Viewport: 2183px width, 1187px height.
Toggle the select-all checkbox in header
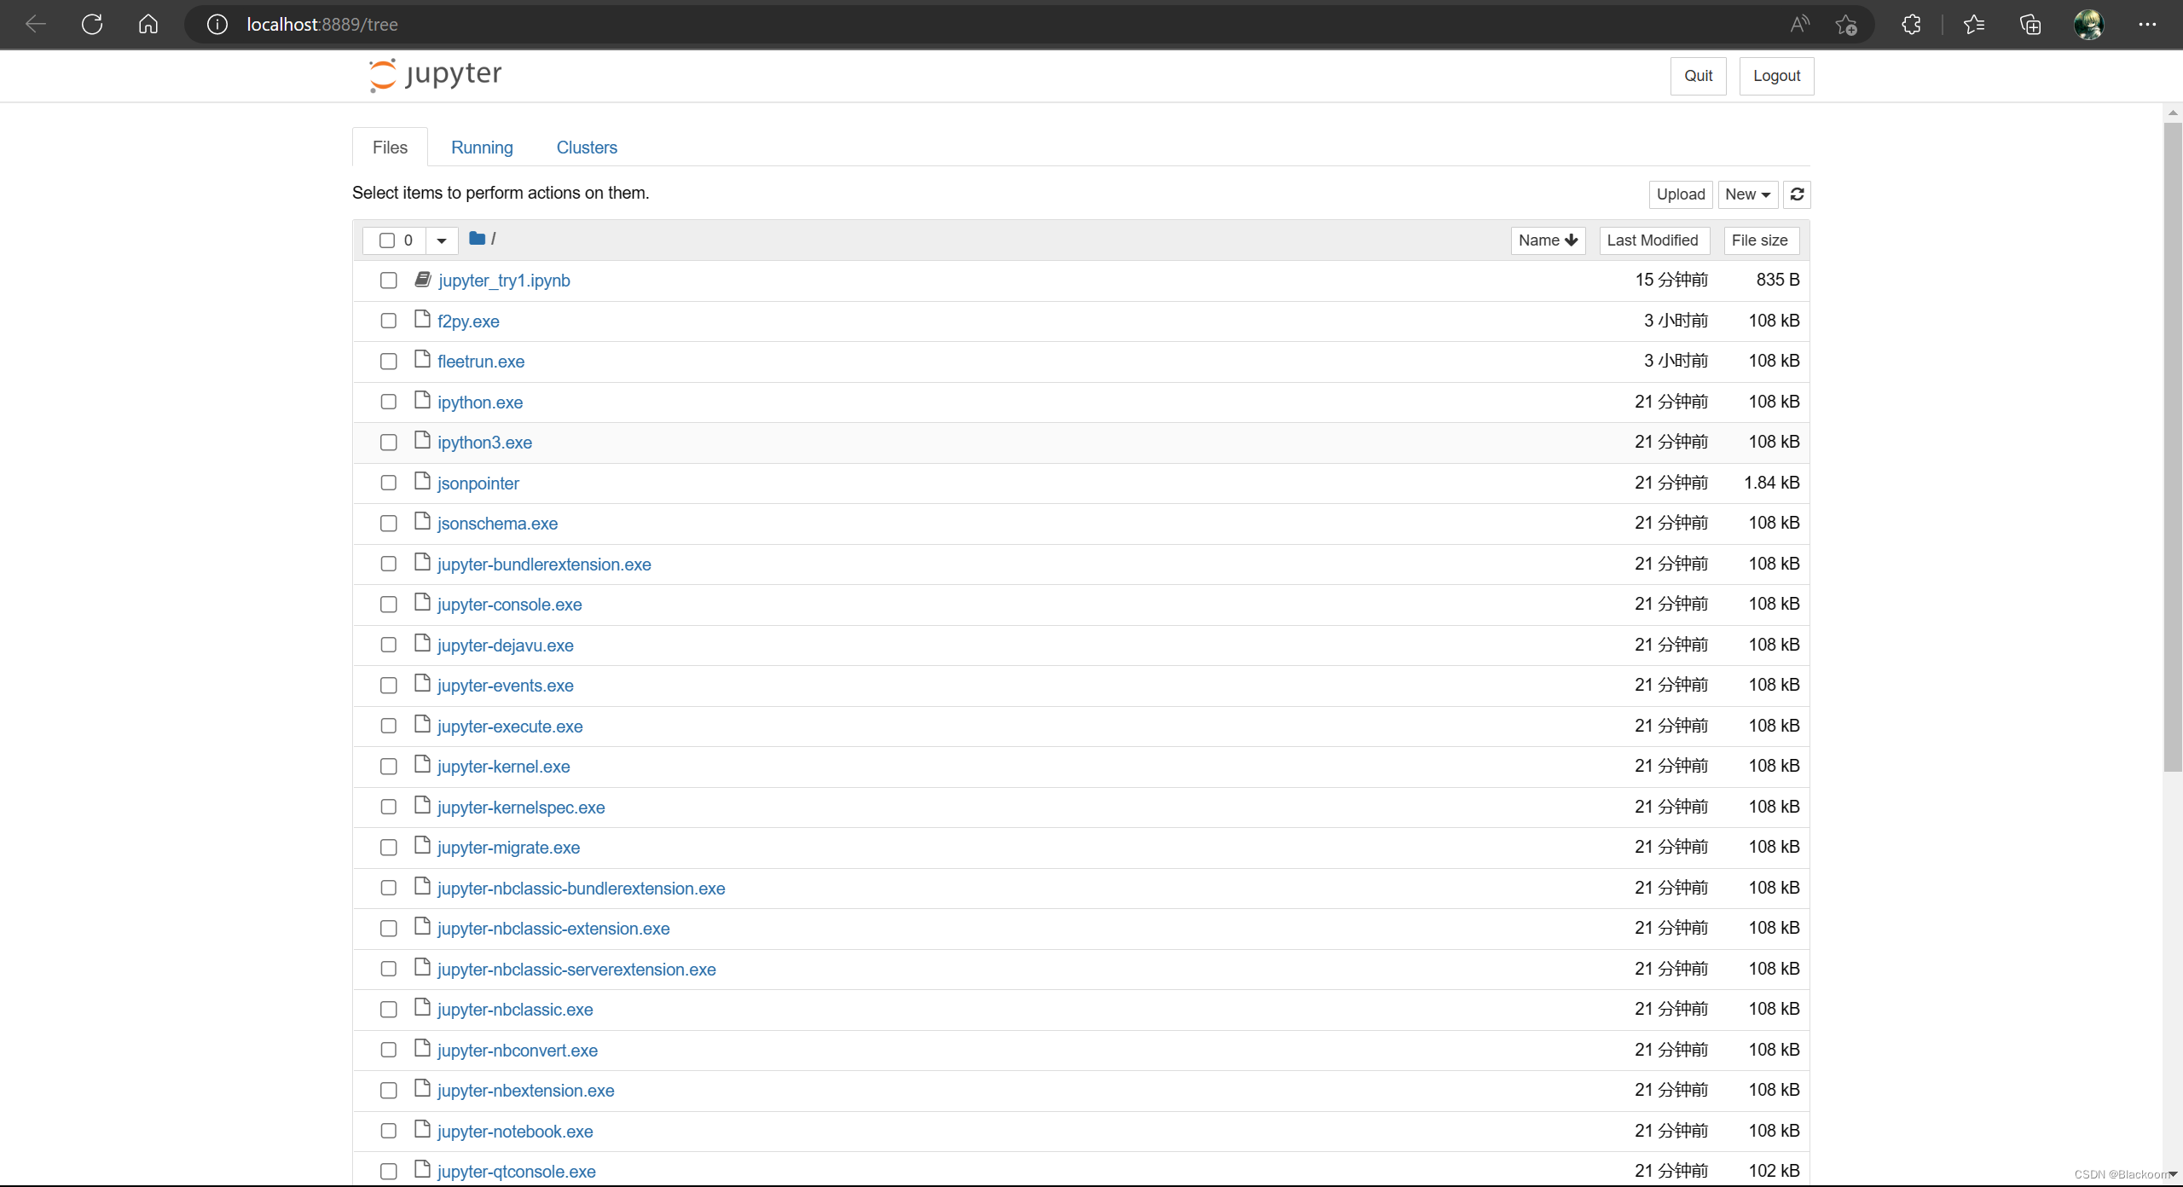click(x=387, y=240)
